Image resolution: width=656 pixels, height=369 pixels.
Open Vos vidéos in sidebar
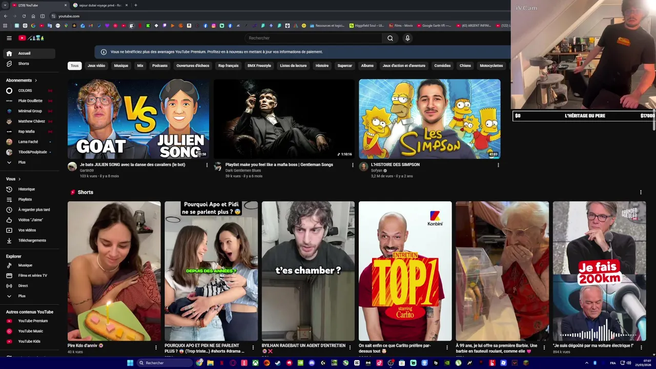30,230
